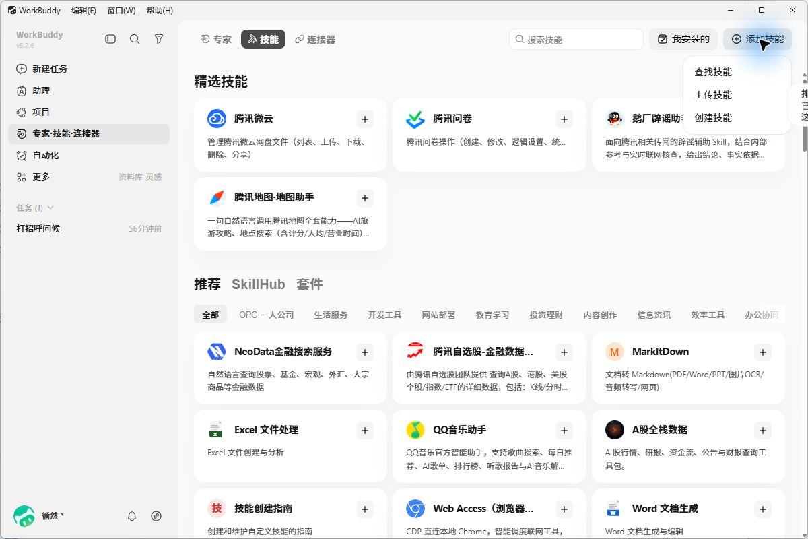Click the 资料库·灵感 link
This screenshot has width=808, height=539.
[x=140, y=177]
